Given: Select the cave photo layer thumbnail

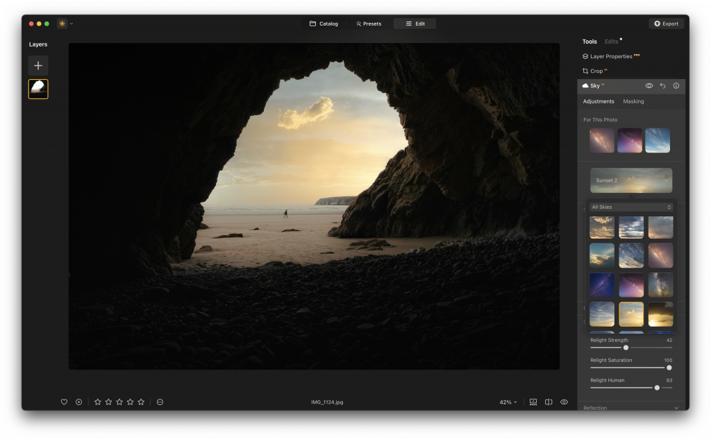Looking at the screenshot, I should click(38, 89).
